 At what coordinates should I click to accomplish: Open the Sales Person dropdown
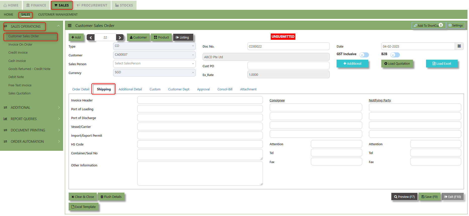(154, 64)
